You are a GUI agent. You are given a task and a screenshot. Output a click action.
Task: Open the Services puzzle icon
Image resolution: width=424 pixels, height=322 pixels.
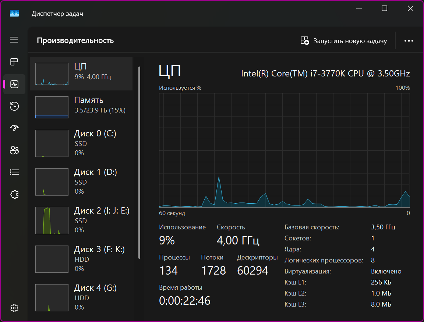[x=14, y=194]
